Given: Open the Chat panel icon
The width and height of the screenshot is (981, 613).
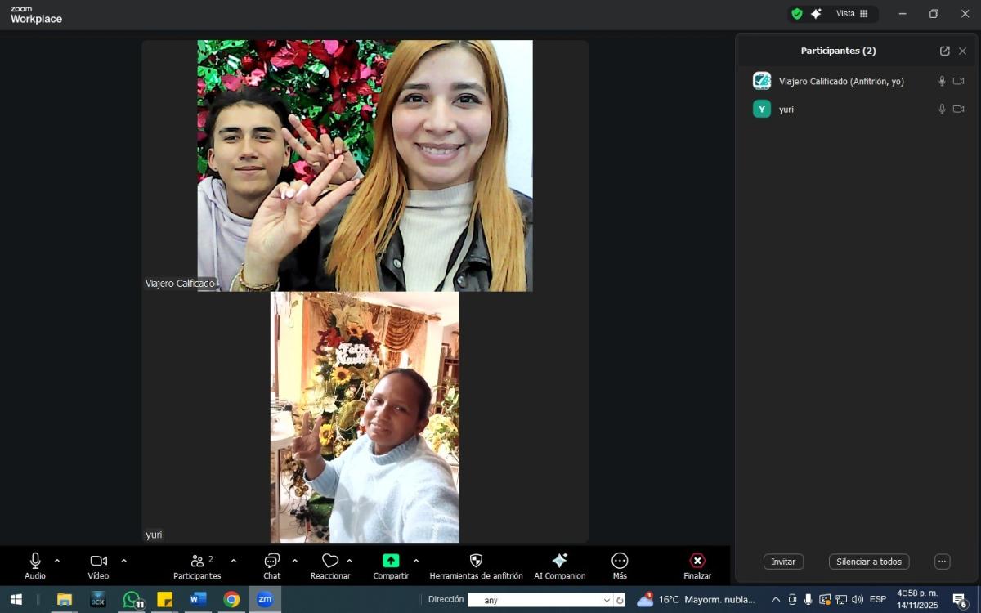Looking at the screenshot, I should pos(271,561).
